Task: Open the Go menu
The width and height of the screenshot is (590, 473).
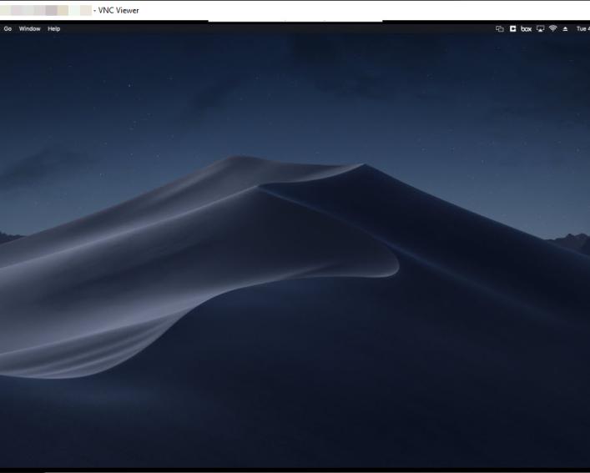Action: (x=8, y=29)
